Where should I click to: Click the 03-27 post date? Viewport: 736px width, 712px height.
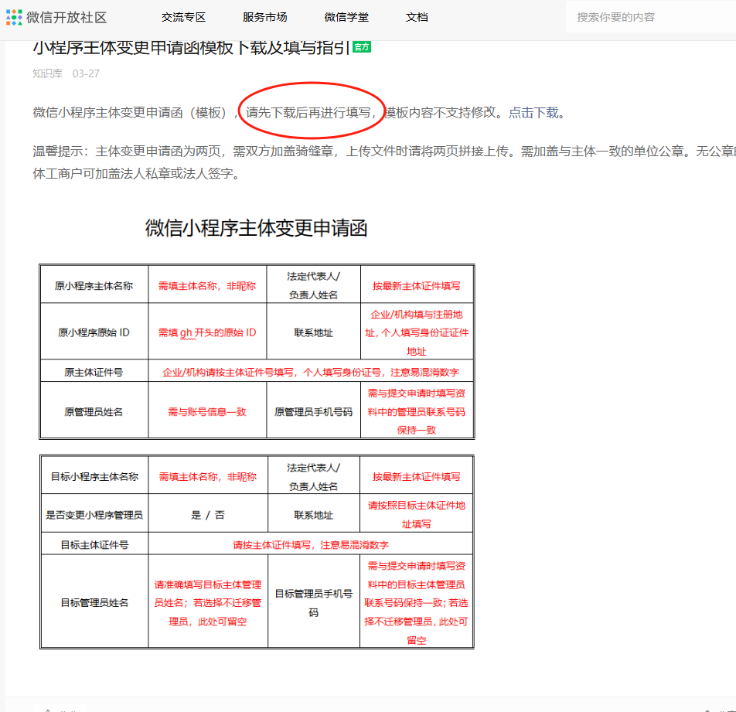click(86, 73)
